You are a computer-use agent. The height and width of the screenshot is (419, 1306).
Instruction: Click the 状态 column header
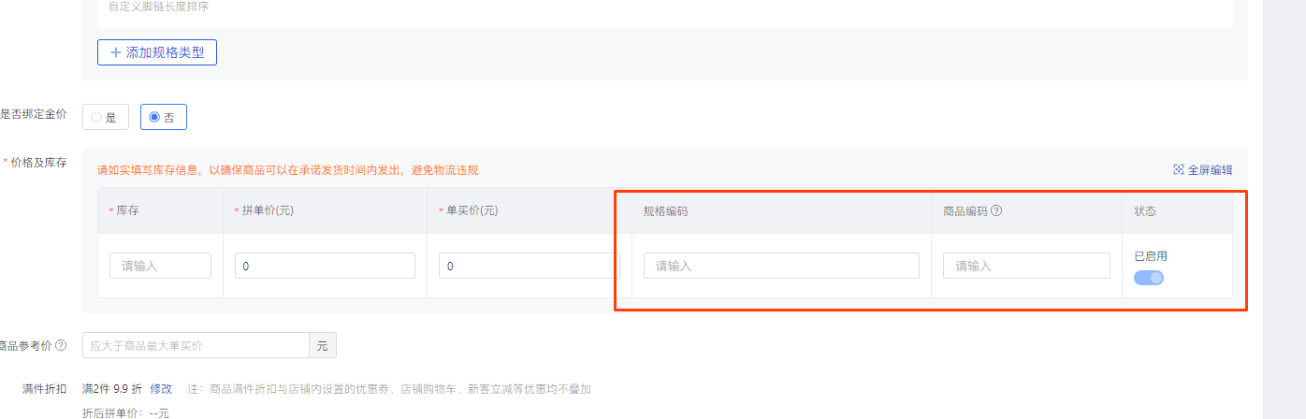[x=1145, y=210]
